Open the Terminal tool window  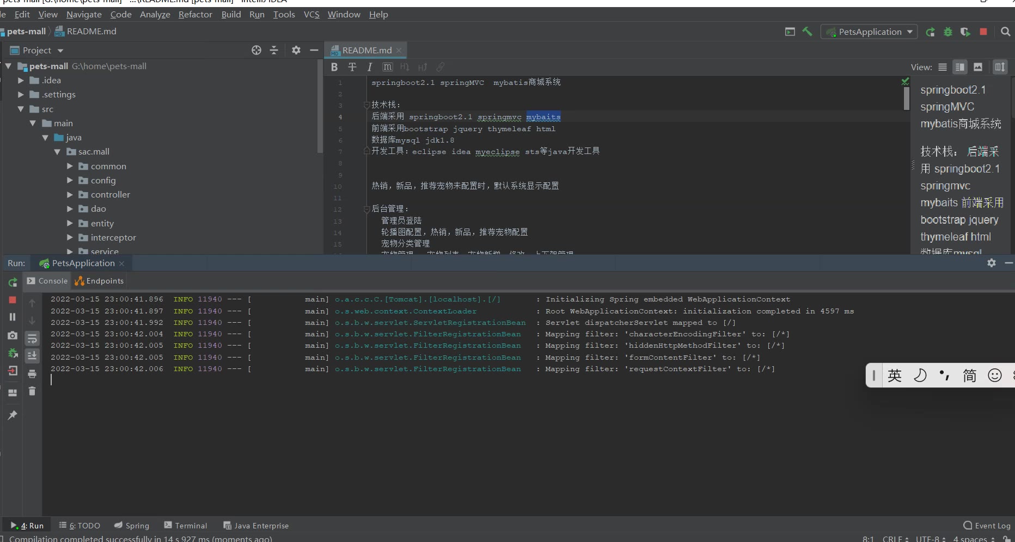(x=186, y=526)
